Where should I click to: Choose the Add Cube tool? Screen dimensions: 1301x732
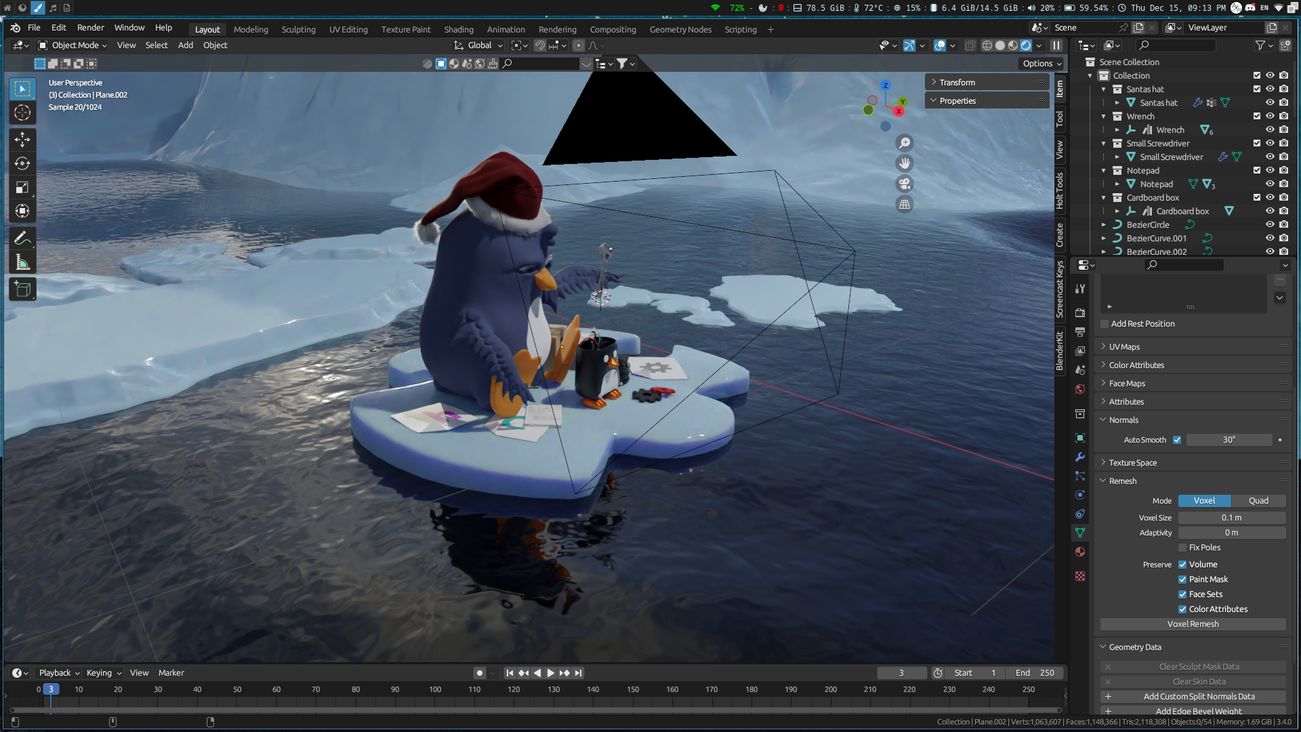pyautogui.click(x=22, y=289)
